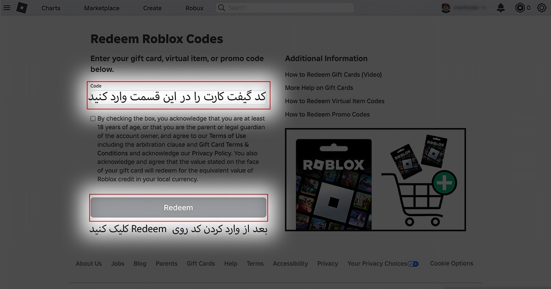Open the Robux tab
551x289 pixels.
point(195,8)
